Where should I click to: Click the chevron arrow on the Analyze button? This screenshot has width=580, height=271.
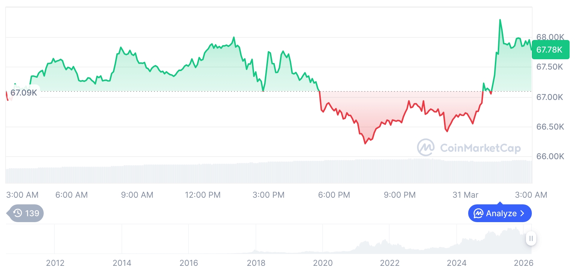(522, 214)
